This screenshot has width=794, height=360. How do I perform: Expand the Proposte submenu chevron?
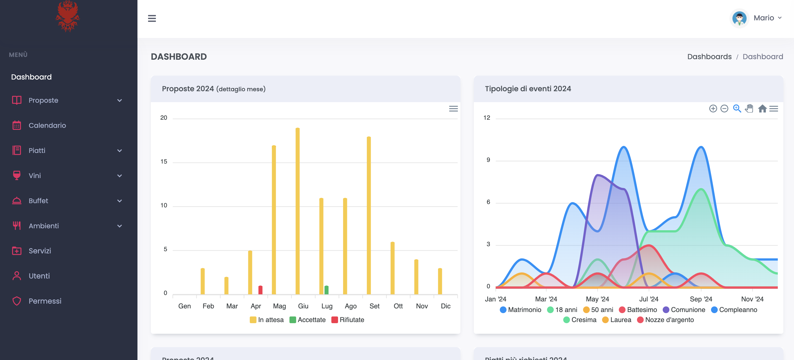click(x=120, y=100)
